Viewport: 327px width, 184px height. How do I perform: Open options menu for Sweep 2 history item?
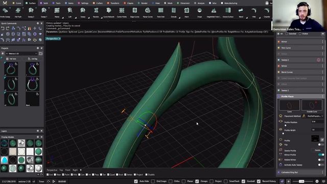[x=322, y=60]
